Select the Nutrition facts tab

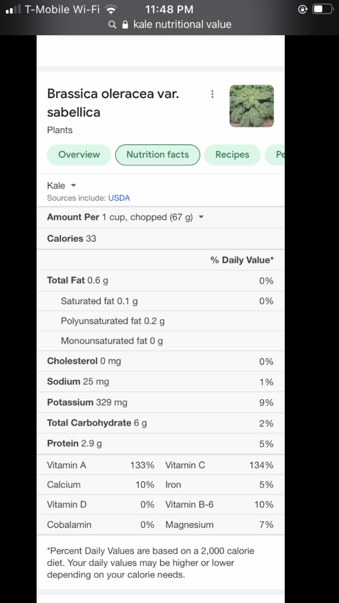click(x=158, y=155)
